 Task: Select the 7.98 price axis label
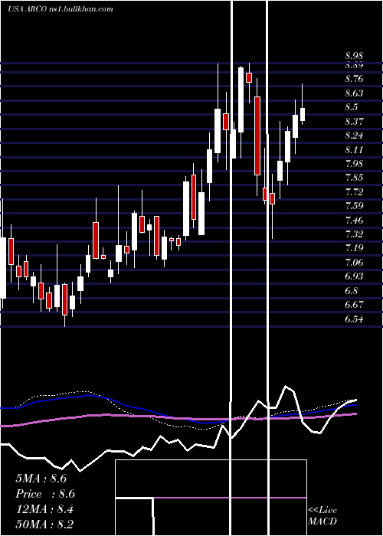tap(354, 163)
